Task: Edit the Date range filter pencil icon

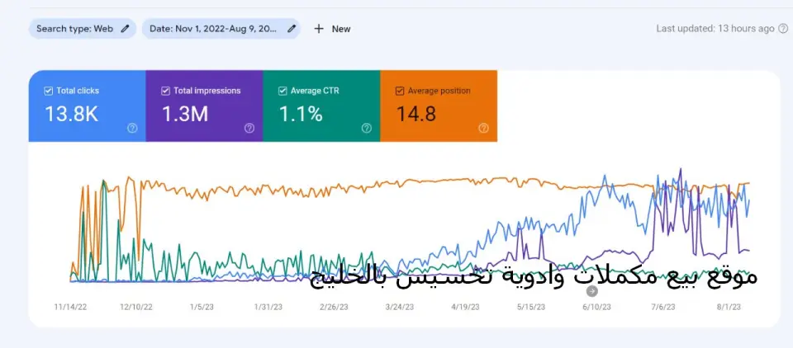Action: pyautogui.click(x=292, y=29)
